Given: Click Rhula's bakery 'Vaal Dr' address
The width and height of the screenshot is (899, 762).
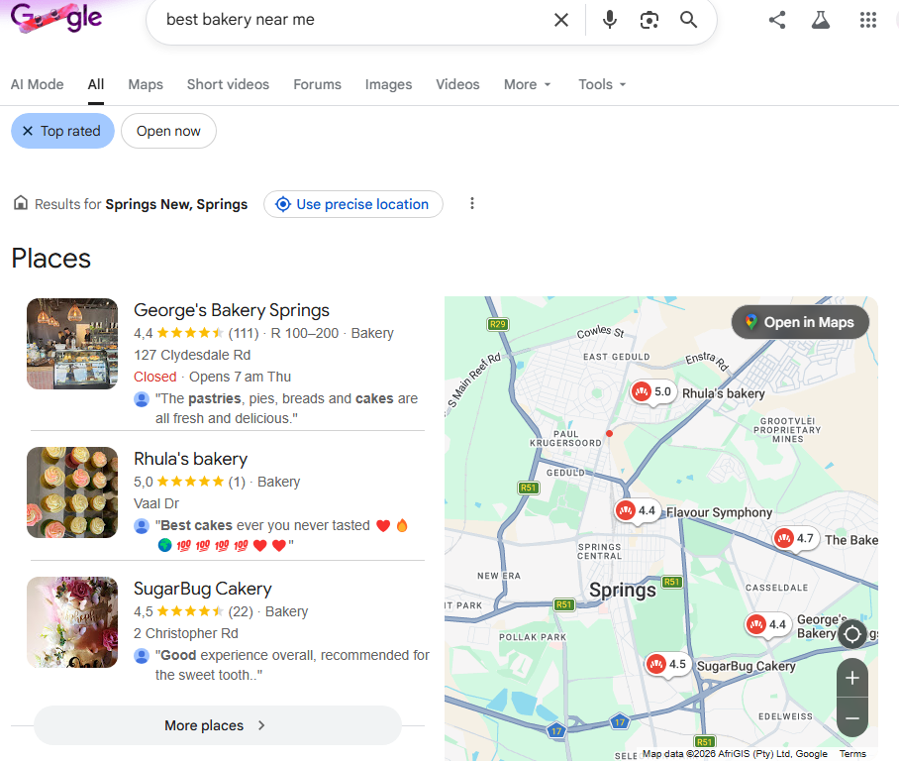Looking at the screenshot, I should (x=156, y=503).
